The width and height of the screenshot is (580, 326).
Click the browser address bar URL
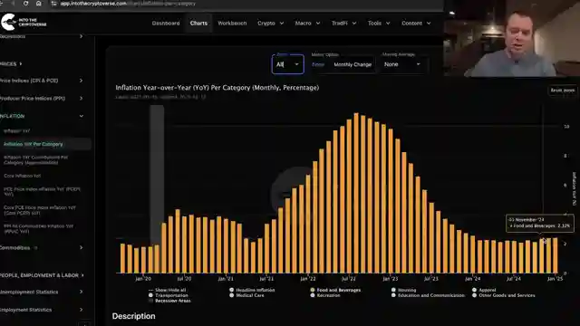(128, 4)
